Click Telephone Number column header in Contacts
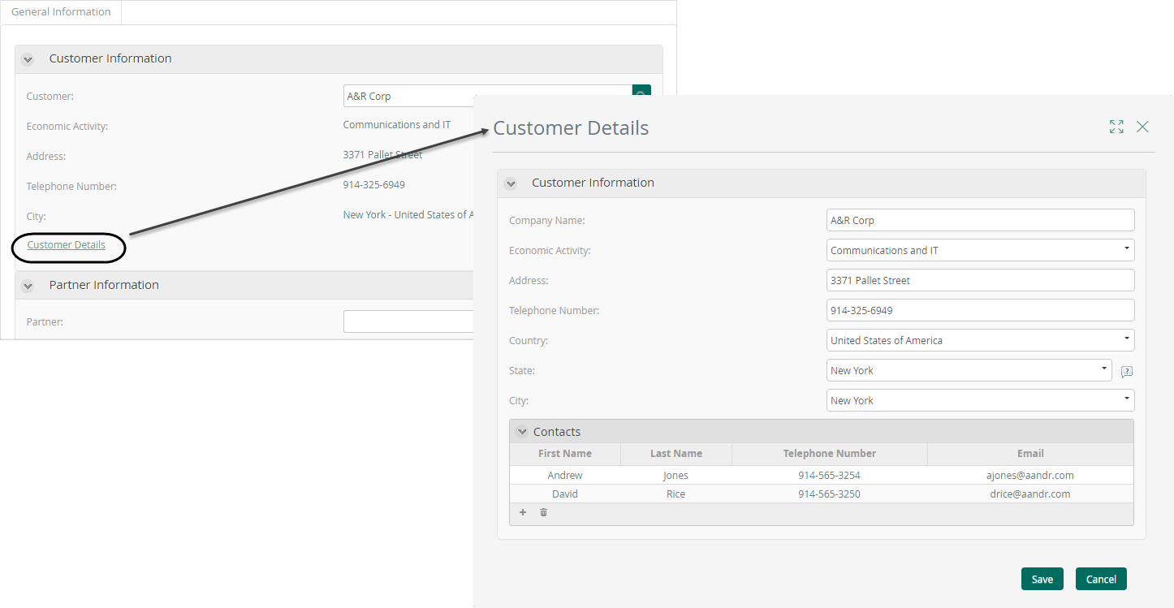The image size is (1174, 608). (x=830, y=454)
